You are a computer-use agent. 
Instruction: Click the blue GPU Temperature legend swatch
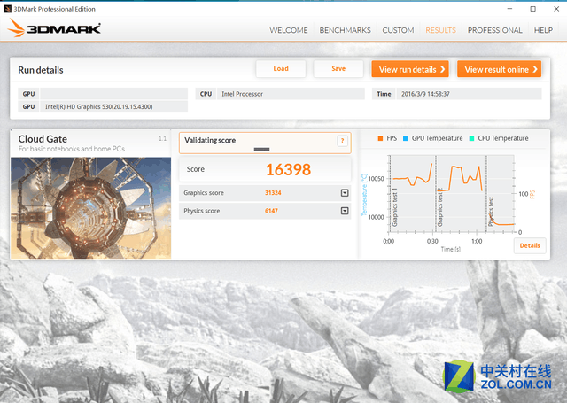point(406,138)
